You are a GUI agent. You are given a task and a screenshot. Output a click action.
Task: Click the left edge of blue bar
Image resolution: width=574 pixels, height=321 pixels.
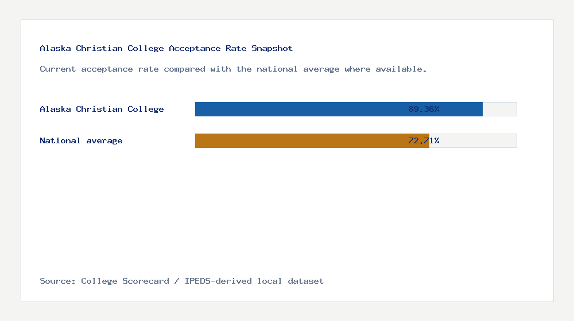click(x=196, y=109)
